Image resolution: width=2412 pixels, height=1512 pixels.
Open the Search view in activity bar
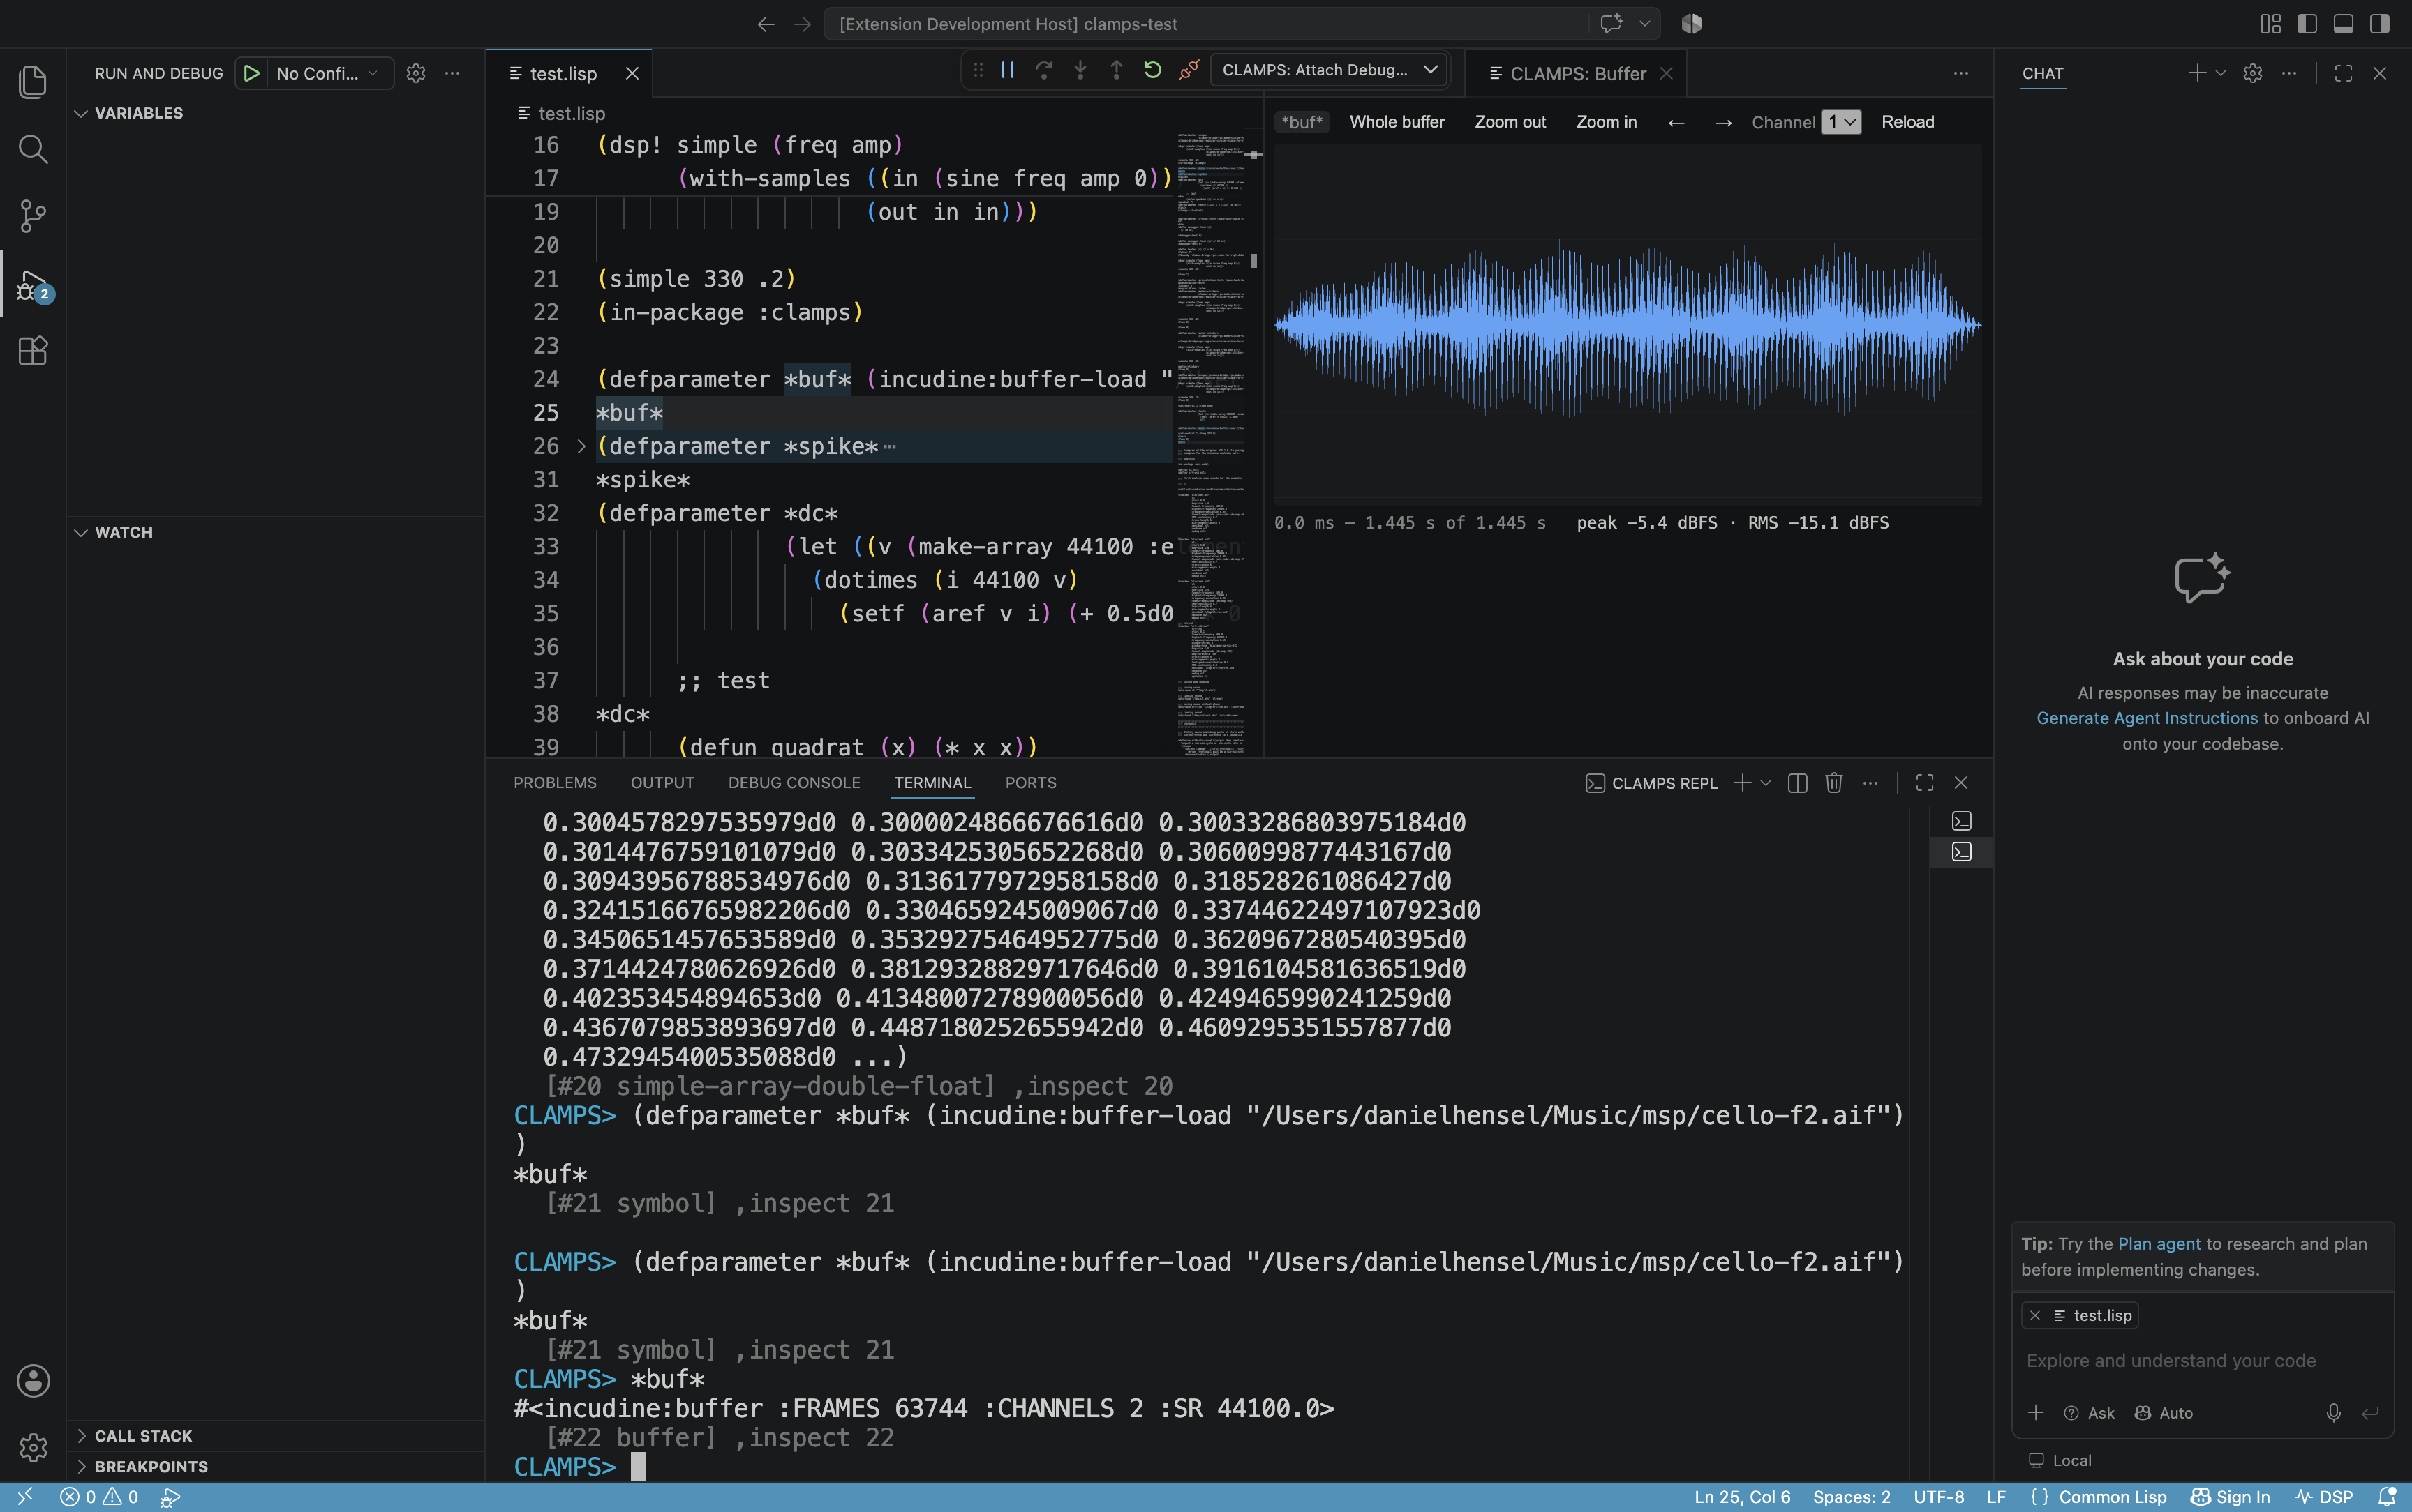(33, 149)
